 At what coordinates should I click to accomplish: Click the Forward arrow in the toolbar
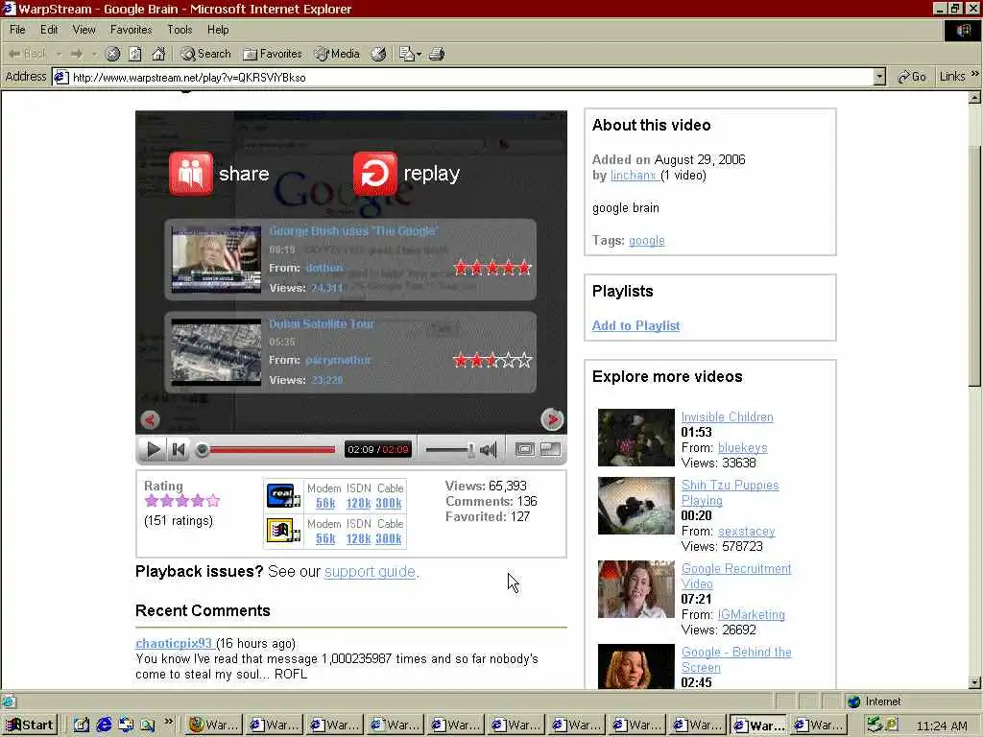77,54
